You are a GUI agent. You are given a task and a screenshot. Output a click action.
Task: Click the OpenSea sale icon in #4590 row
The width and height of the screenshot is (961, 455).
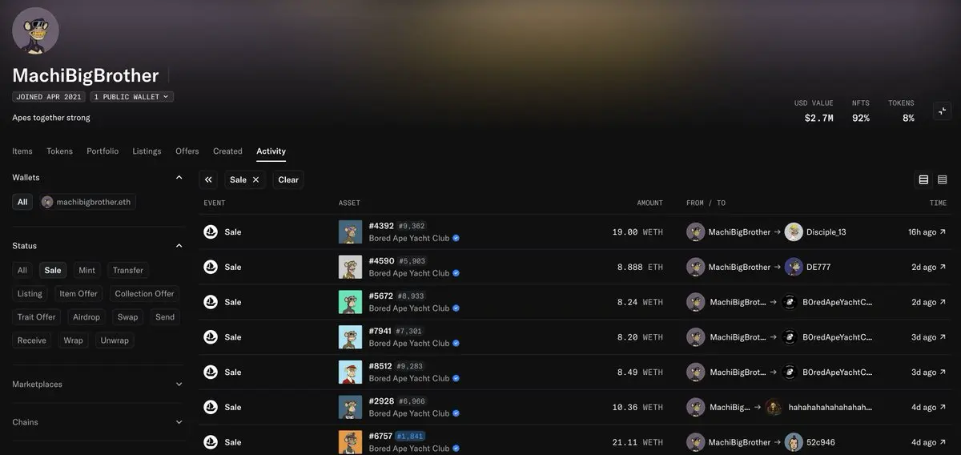pyautogui.click(x=211, y=267)
